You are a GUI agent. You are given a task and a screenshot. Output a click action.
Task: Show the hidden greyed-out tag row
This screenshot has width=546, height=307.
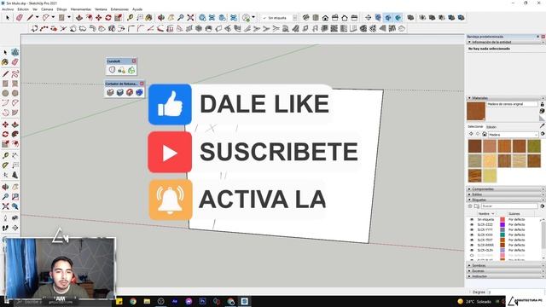pyautogui.click(x=472, y=255)
